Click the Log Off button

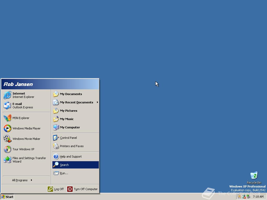(56, 189)
